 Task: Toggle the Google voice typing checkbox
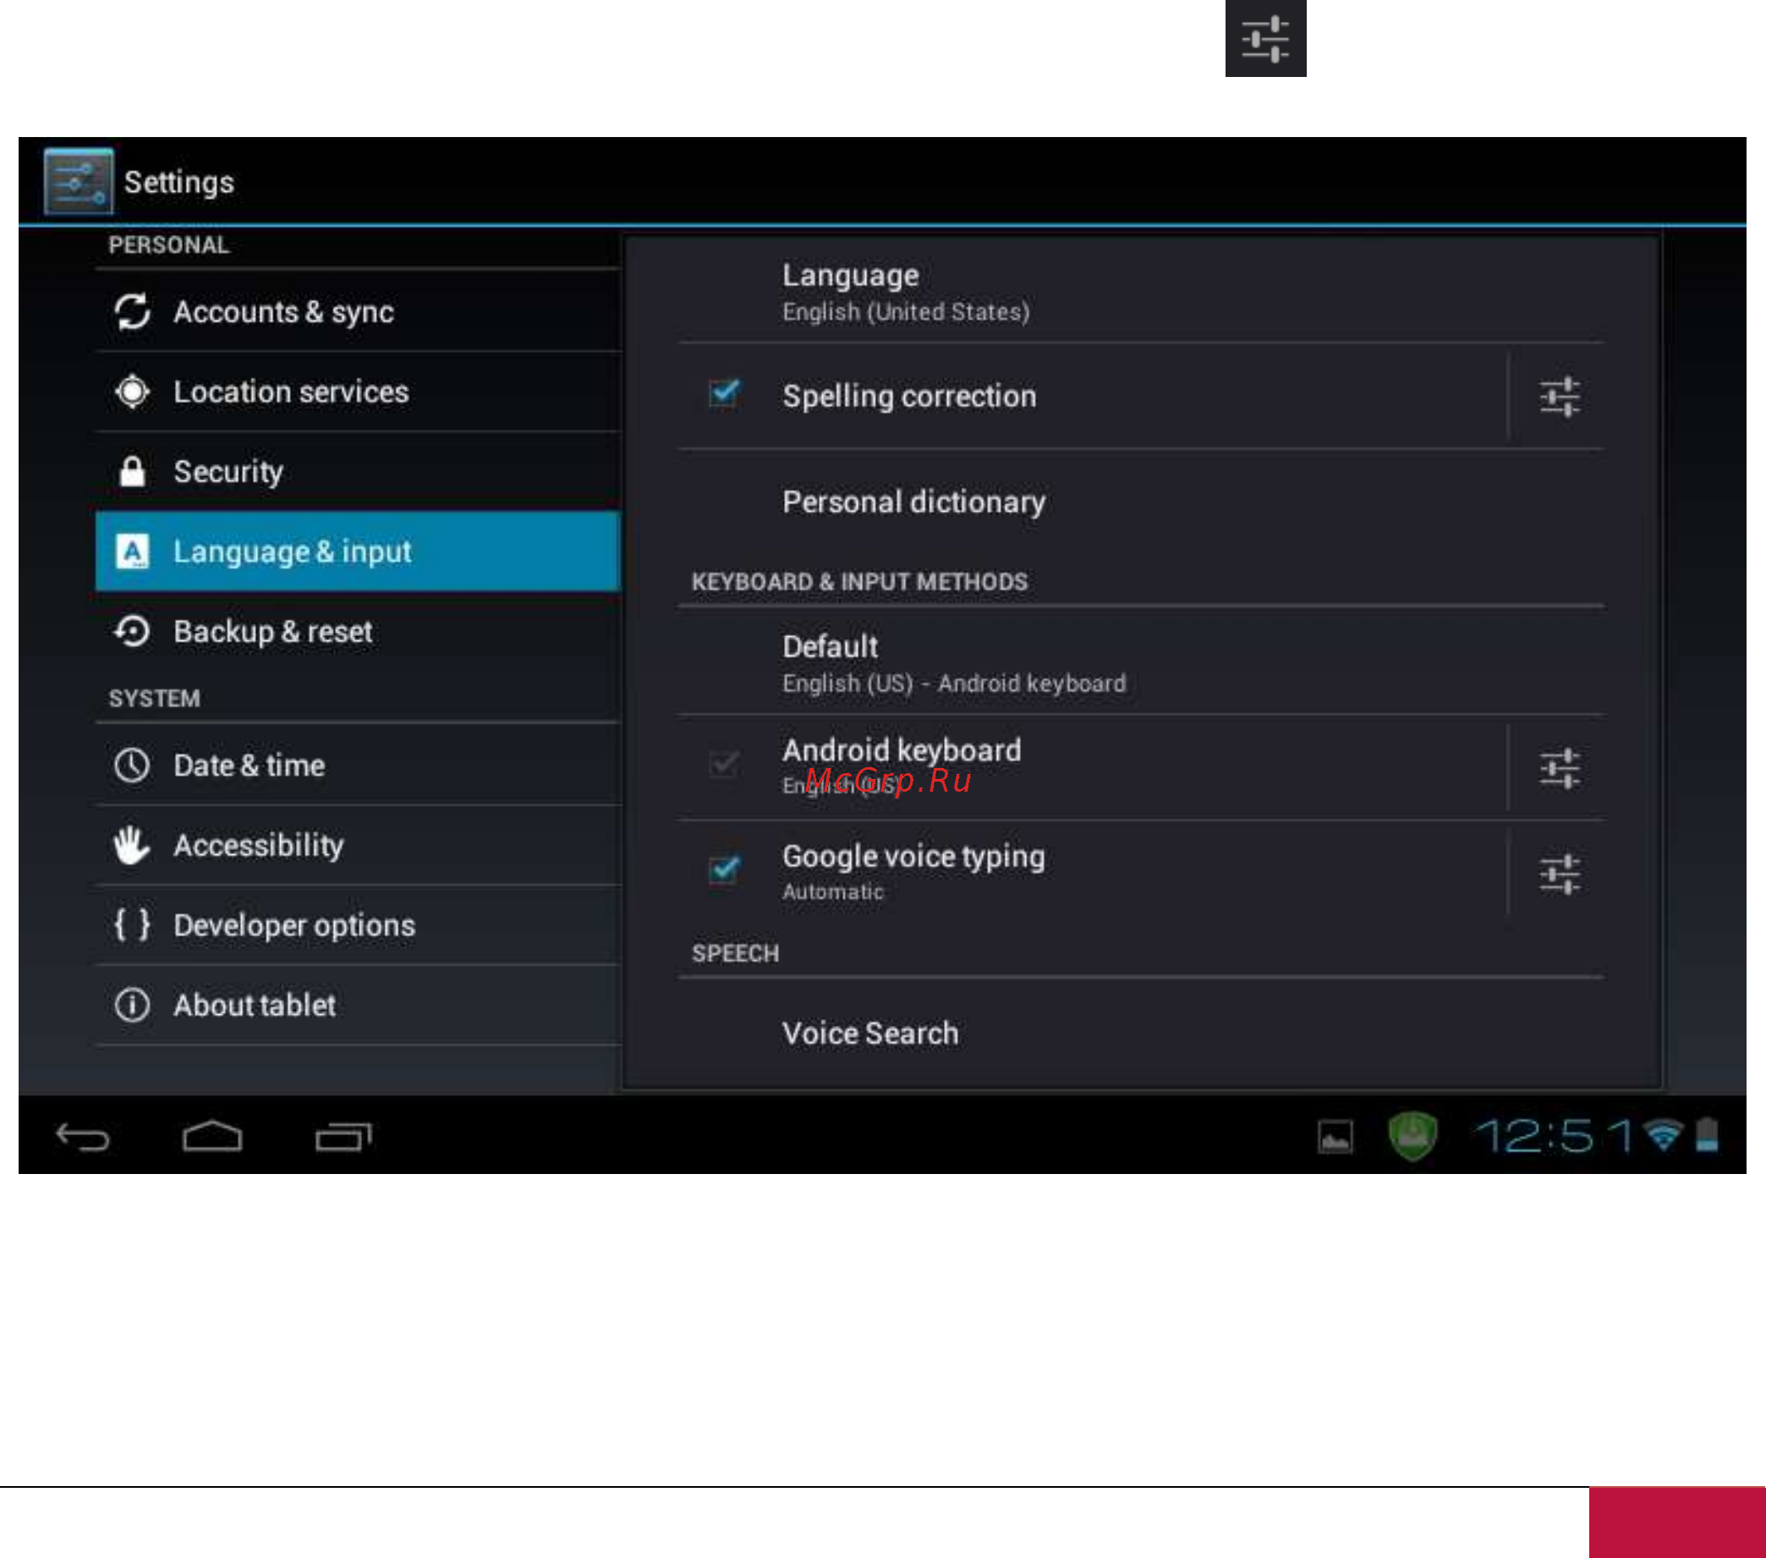724,870
